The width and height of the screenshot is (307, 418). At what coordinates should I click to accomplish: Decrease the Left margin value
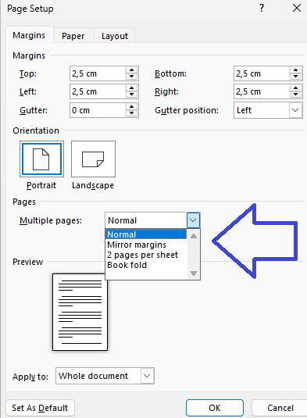click(132, 95)
